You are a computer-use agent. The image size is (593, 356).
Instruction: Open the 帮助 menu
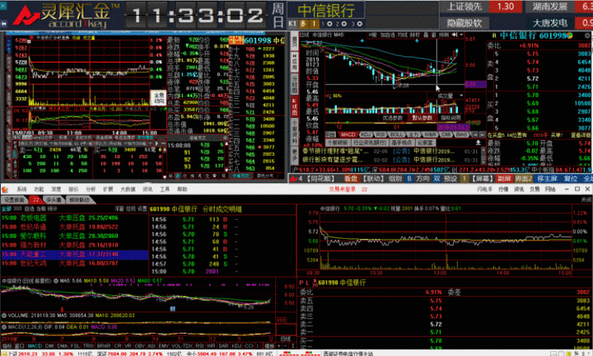183,189
